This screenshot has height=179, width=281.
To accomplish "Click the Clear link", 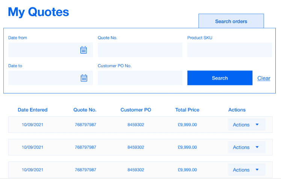I will point(264,78).
